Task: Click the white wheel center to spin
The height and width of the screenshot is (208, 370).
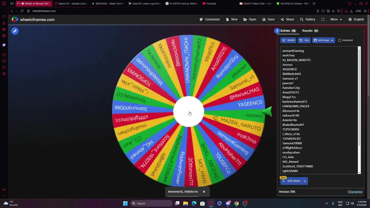Action: click(188, 112)
